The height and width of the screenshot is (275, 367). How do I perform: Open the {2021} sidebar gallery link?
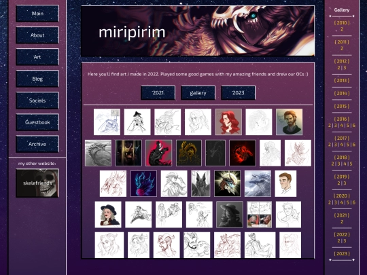pos(342,215)
